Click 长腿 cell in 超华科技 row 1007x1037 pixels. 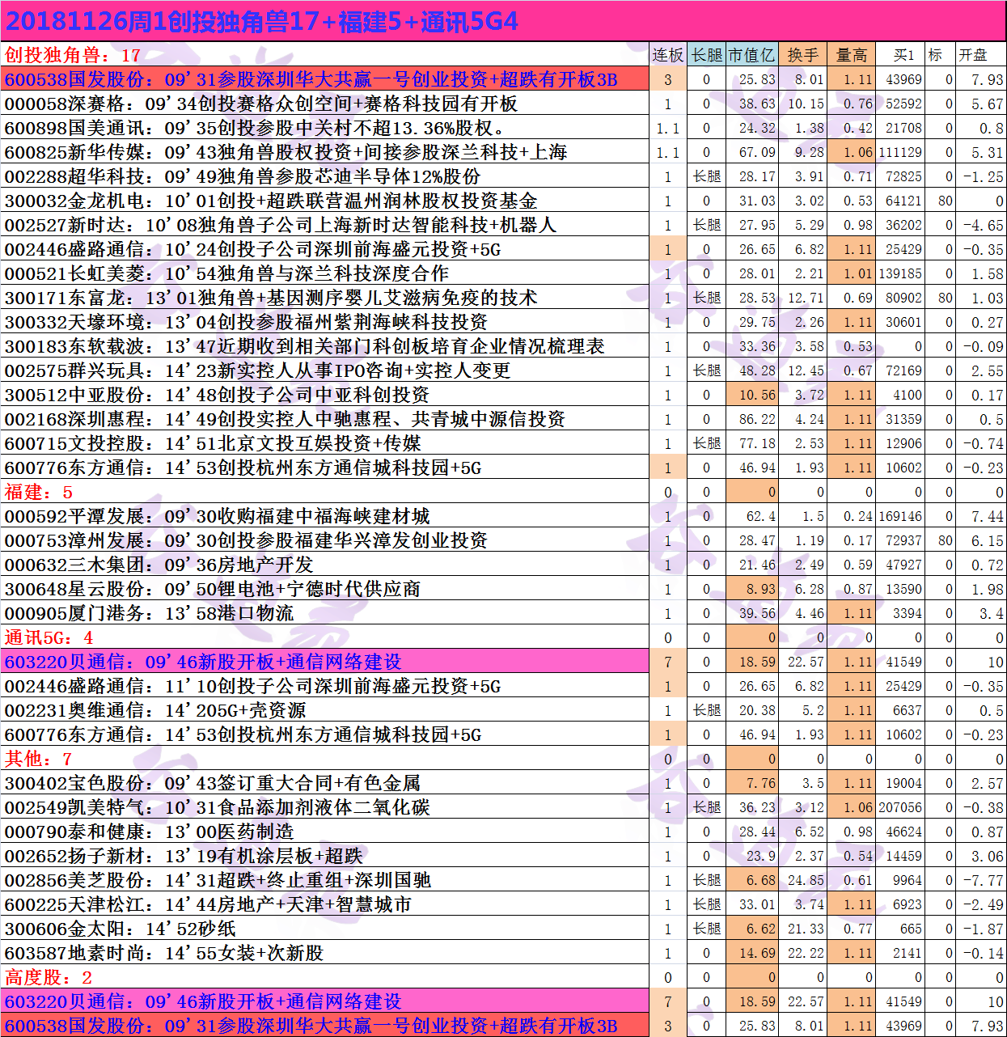[x=707, y=176]
